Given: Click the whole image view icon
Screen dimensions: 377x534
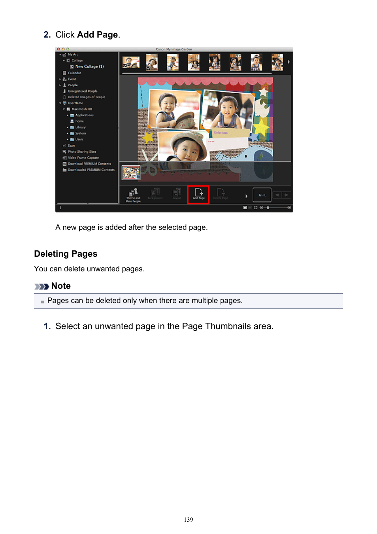Looking at the screenshot, I should point(256,207).
